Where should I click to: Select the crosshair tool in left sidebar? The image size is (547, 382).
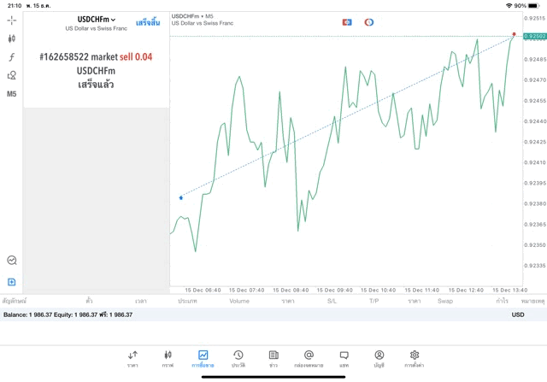point(12,20)
